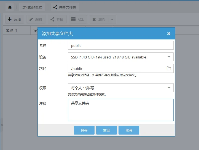Open the 权限 每个人：读/写 dropdown
The image size is (199, 150).
coord(121,88)
